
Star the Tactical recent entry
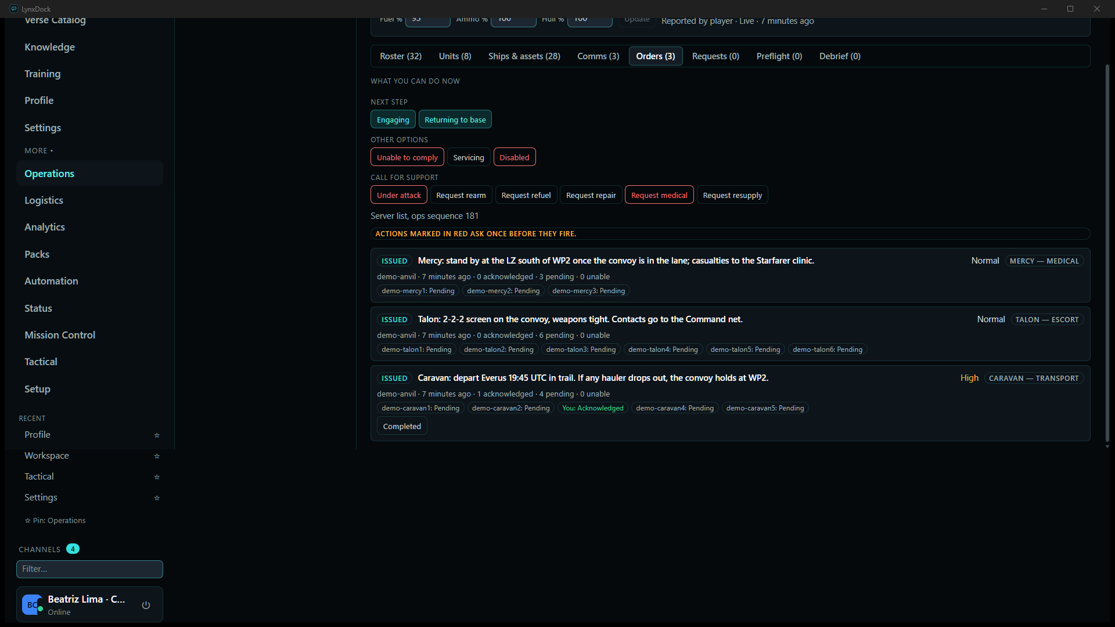(x=157, y=477)
